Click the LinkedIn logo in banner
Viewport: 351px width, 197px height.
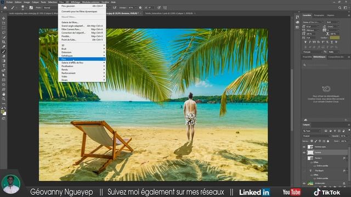254,192
